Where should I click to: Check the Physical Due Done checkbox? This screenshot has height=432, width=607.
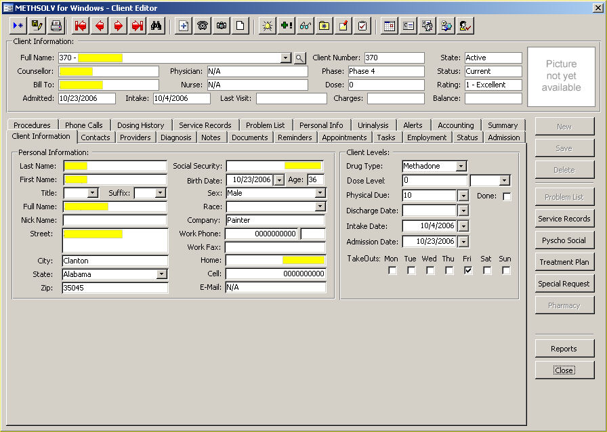507,196
